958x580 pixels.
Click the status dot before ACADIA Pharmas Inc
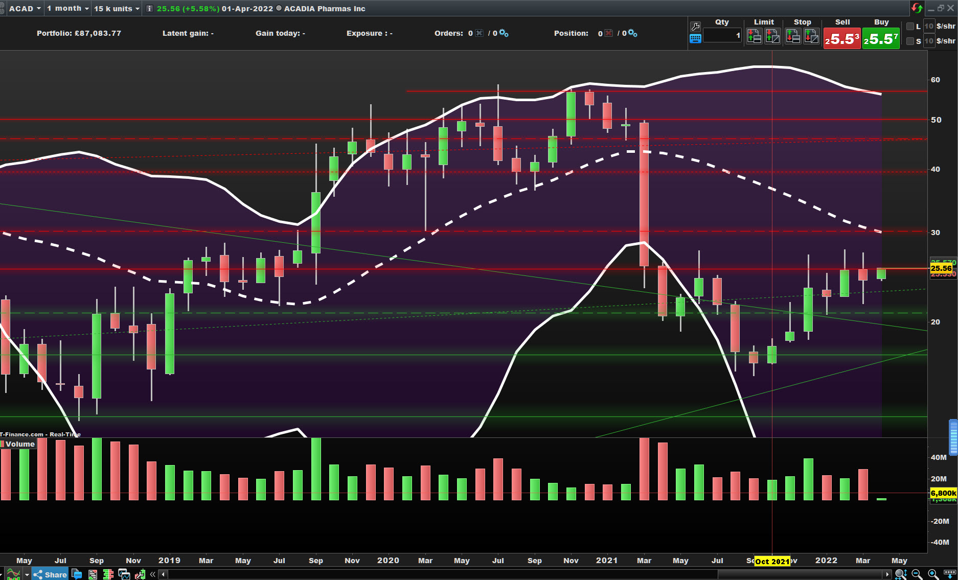[x=279, y=9]
